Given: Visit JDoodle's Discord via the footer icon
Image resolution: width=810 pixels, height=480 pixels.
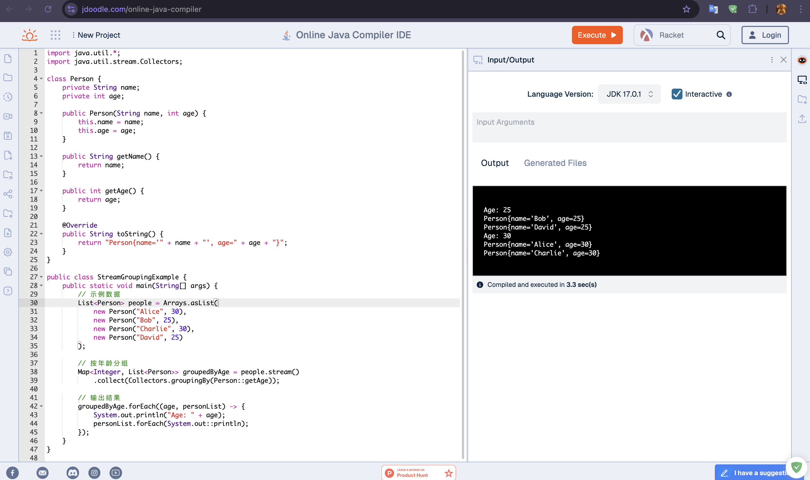Looking at the screenshot, I should (x=73, y=472).
